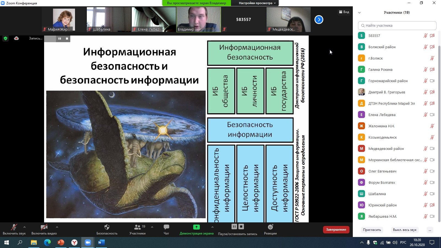441x248 pixels.
Task: Stop recording via top-left indicator button
Action: pos(67,39)
